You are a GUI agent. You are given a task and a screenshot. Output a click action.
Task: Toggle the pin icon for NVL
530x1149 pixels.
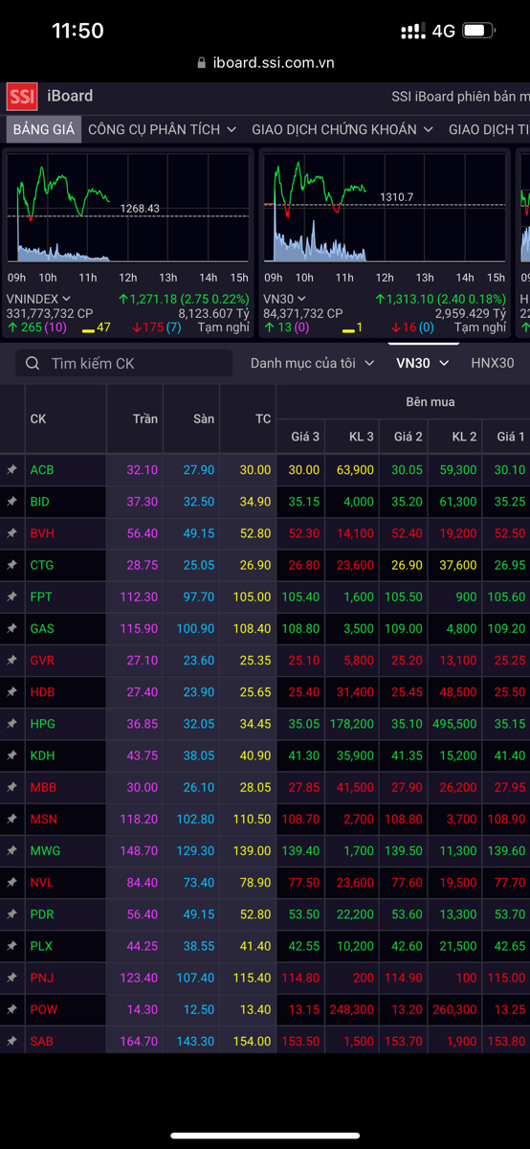[x=12, y=882]
